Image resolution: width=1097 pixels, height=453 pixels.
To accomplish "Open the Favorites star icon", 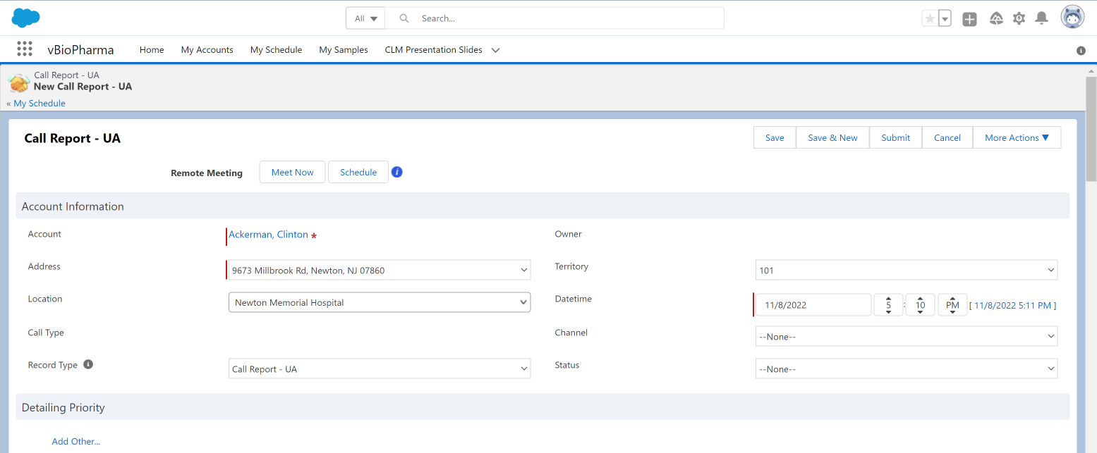I will click(930, 19).
